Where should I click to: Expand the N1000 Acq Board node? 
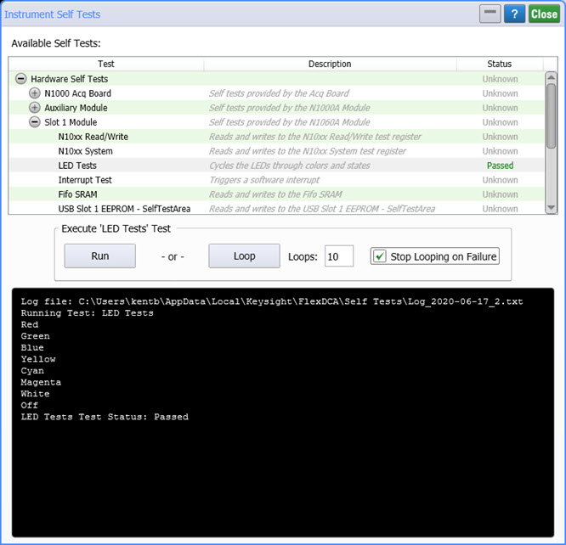coord(35,93)
